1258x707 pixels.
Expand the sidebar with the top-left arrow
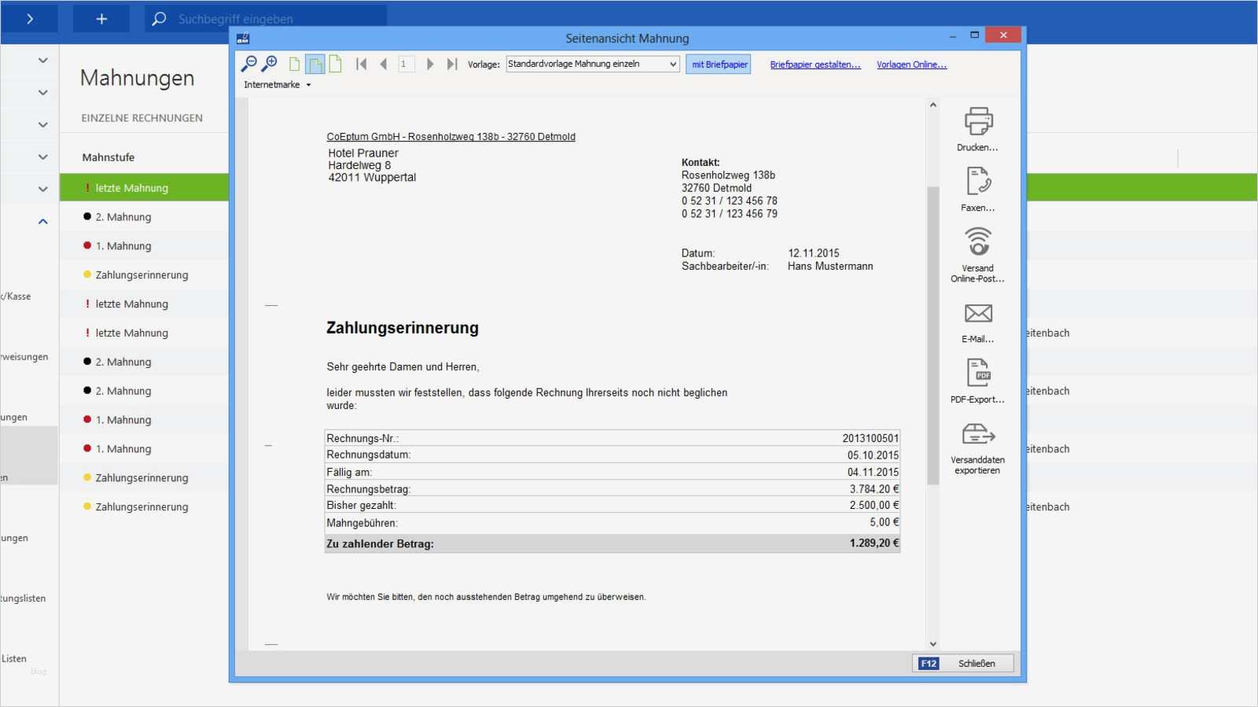coord(30,19)
